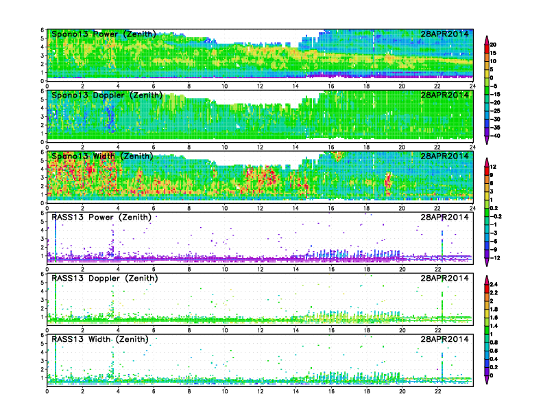The width and height of the screenshot is (543, 420).
Task: Click the "Spano13 Doppler (Zenith)" panel title
Action: coord(107,95)
